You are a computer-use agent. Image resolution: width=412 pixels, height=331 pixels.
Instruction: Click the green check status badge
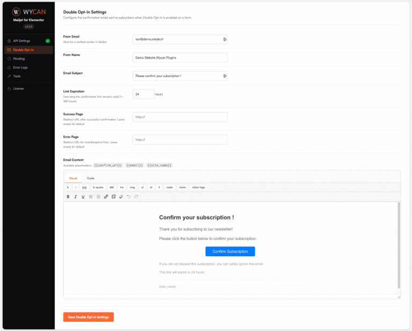48,41
